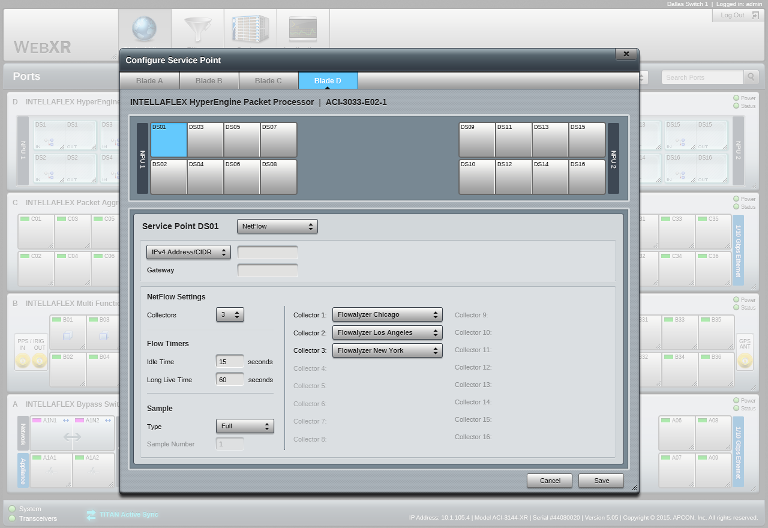
Task: Click the bidirectional arrow icon on port A1N1
Action: 66,421
